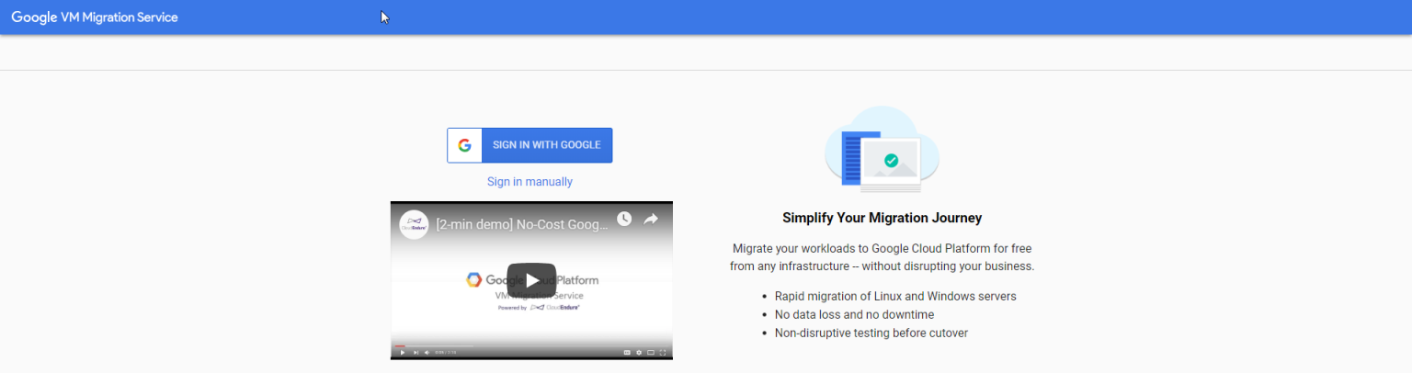Image resolution: width=1412 pixels, height=373 pixels.
Task: Toggle video subtitles with the CC icon
Action: point(627,353)
